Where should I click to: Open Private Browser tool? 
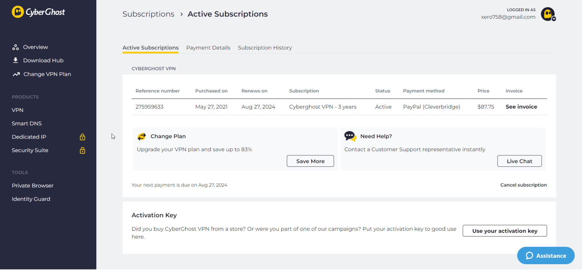tap(33, 186)
